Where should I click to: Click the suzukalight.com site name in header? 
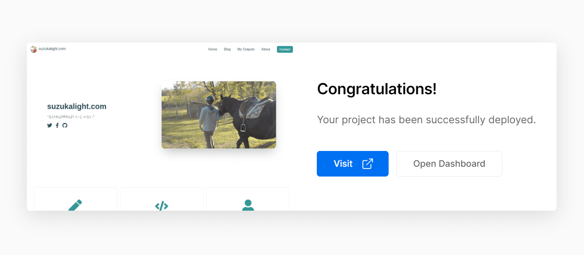point(52,49)
